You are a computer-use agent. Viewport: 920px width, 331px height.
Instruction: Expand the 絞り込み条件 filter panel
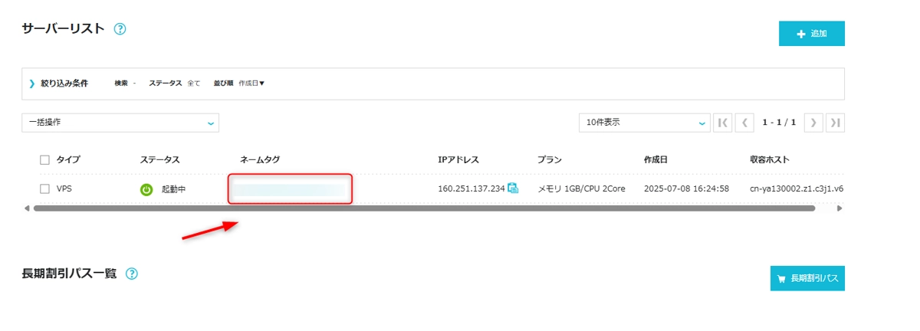point(58,84)
